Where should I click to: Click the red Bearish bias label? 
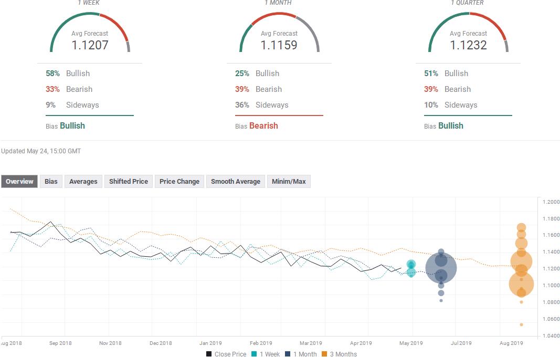point(263,126)
